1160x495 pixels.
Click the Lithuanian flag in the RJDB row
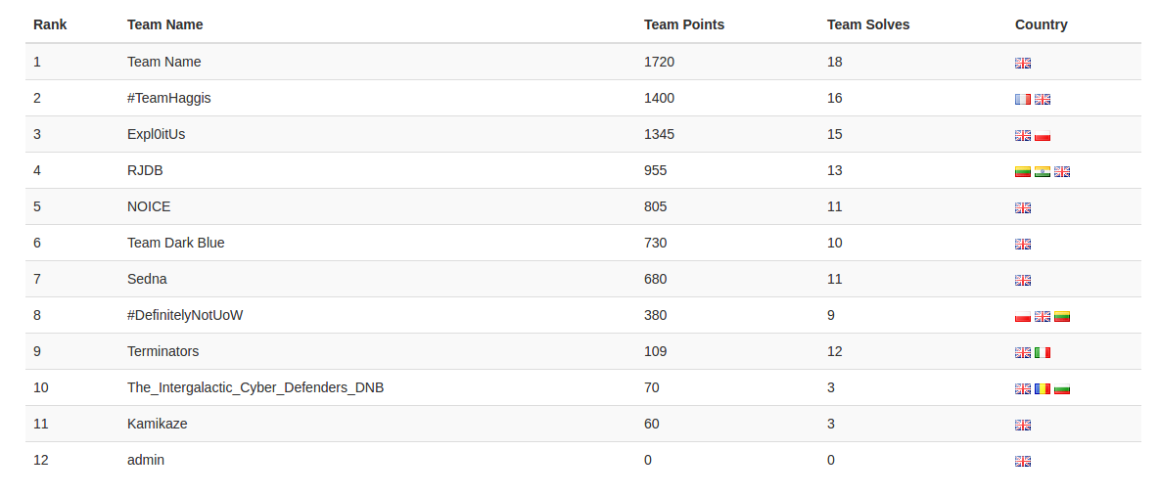1023,171
